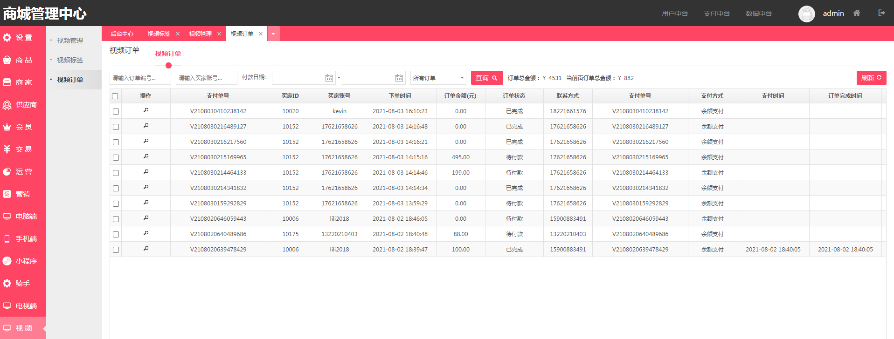Click the start payment date field
Viewport: 894px width, 339px height.
click(304, 78)
